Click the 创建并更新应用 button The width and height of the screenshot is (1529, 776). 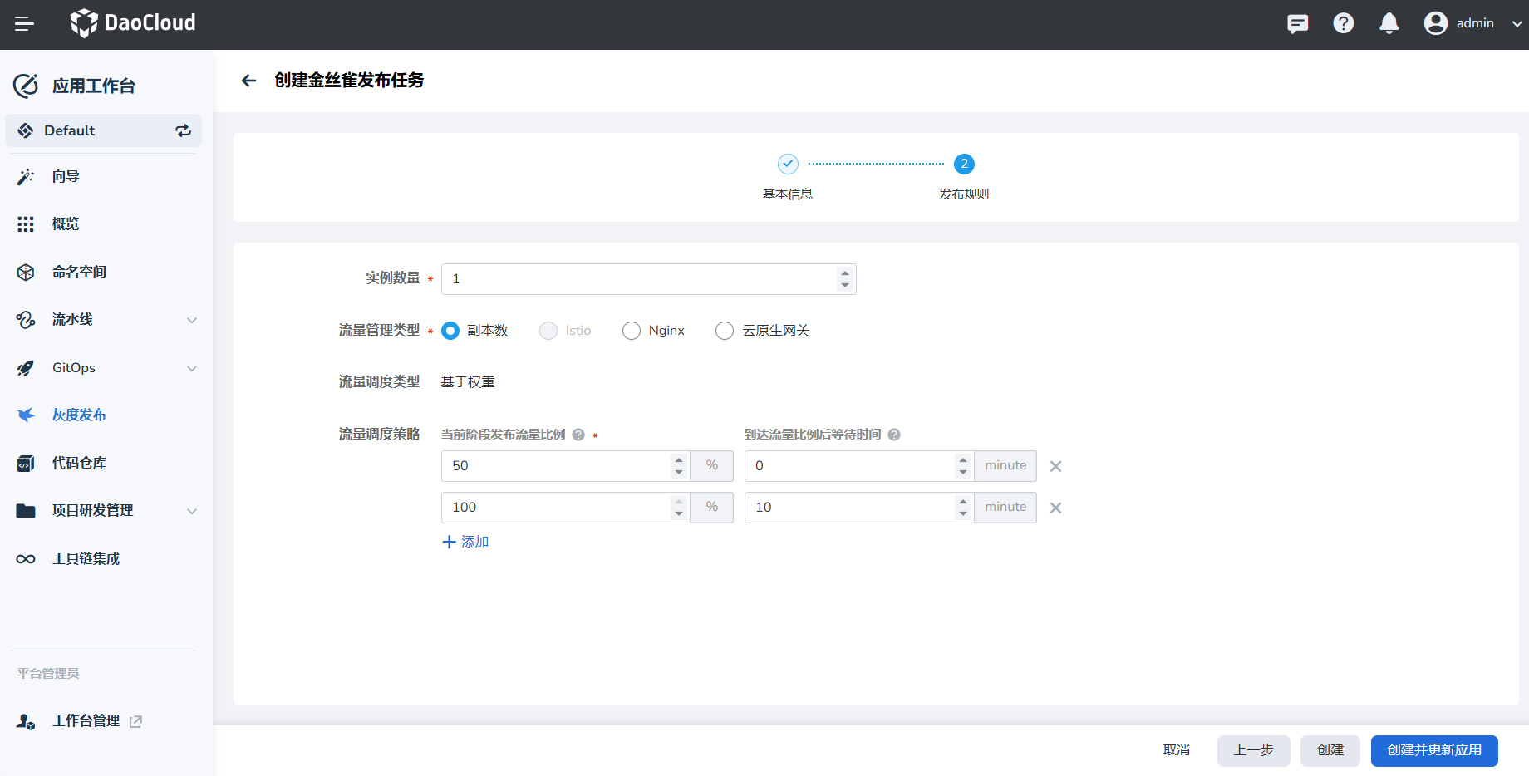[x=1433, y=750]
